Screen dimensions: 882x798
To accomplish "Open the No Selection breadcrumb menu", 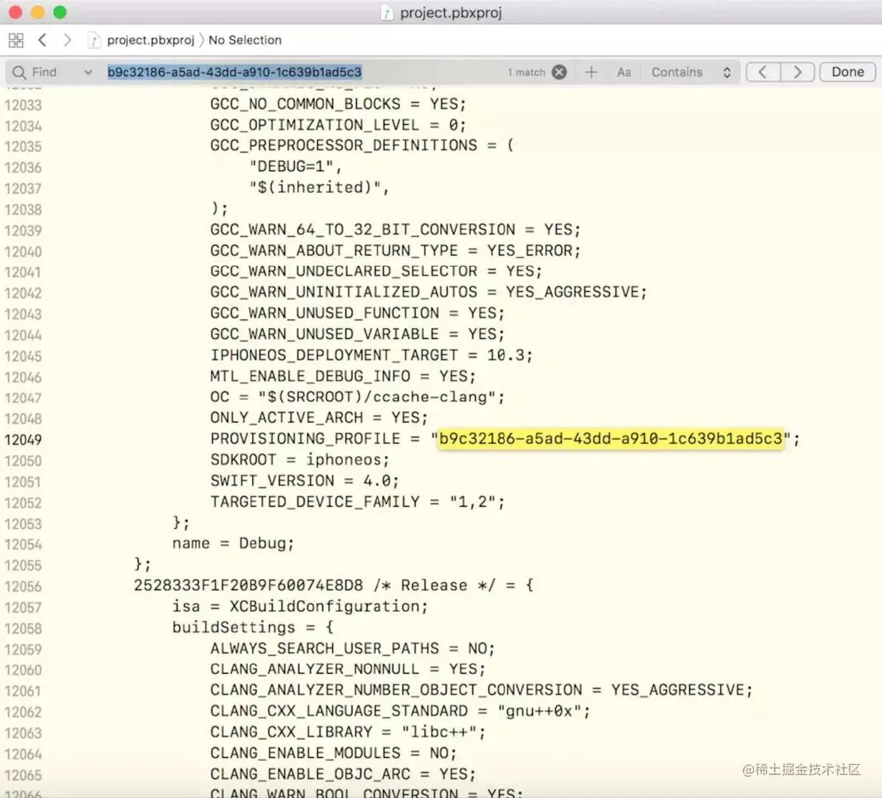I will tap(245, 40).
